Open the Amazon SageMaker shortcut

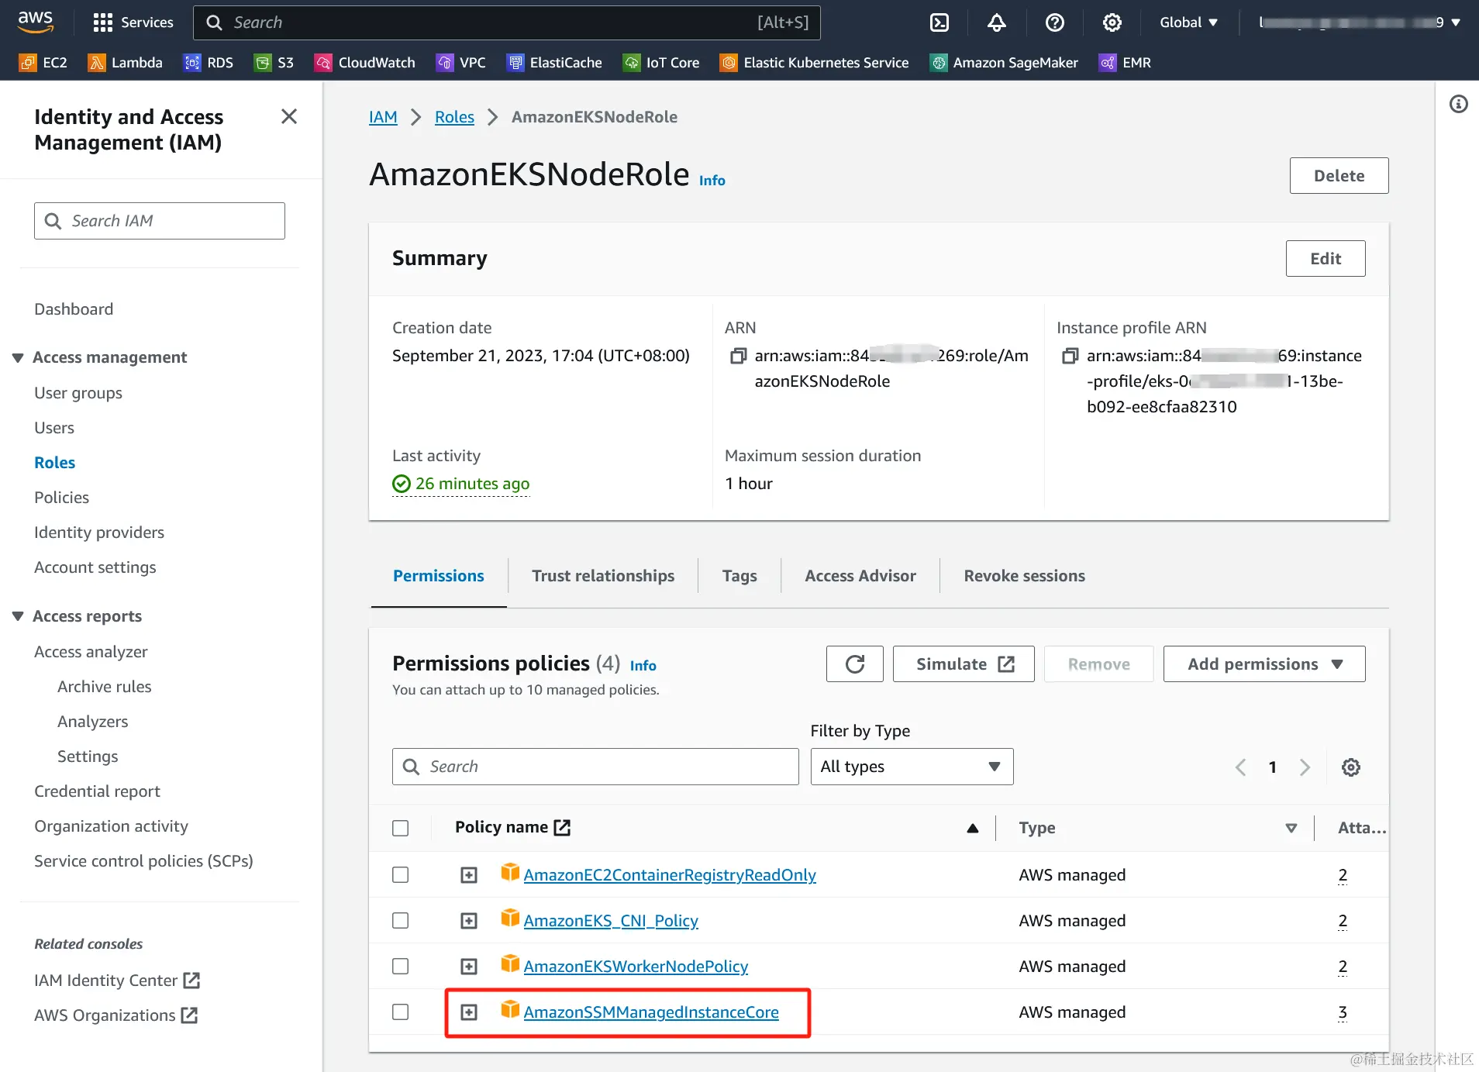point(1004,63)
